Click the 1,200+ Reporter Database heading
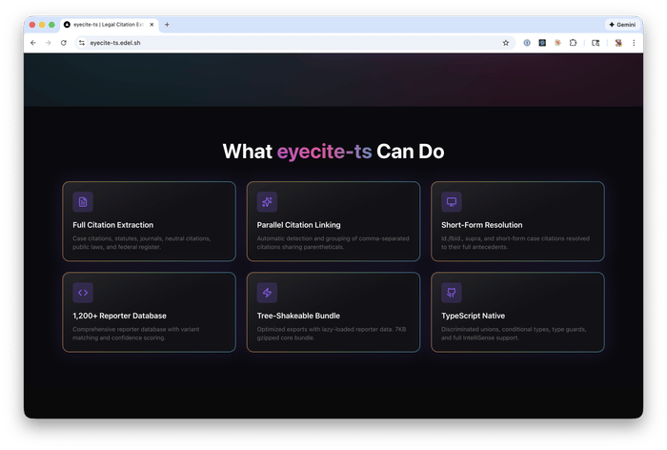Image resolution: width=667 pixels, height=450 pixels. pos(119,316)
